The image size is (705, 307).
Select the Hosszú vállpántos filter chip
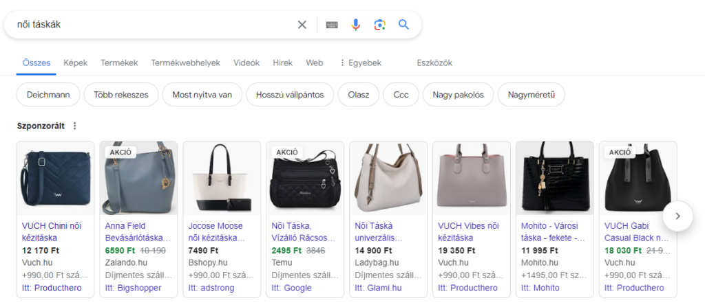[289, 95]
